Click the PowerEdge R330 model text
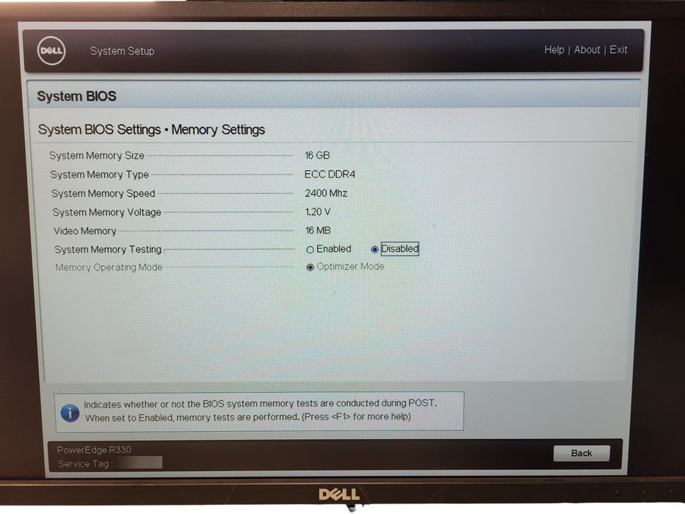Screen dimensions: 685x514 (x=94, y=449)
